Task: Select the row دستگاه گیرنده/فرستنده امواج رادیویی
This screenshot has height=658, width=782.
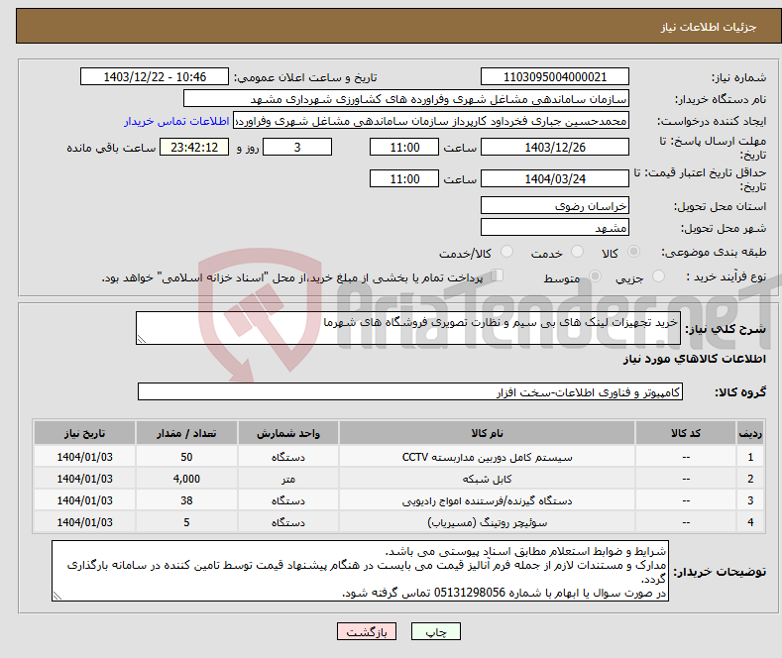Action: point(399,500)
